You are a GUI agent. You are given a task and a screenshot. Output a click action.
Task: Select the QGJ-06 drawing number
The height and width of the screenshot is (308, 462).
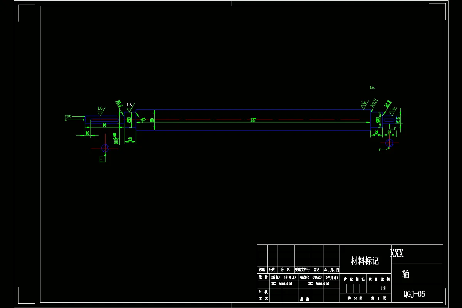[x=414, y=294]
